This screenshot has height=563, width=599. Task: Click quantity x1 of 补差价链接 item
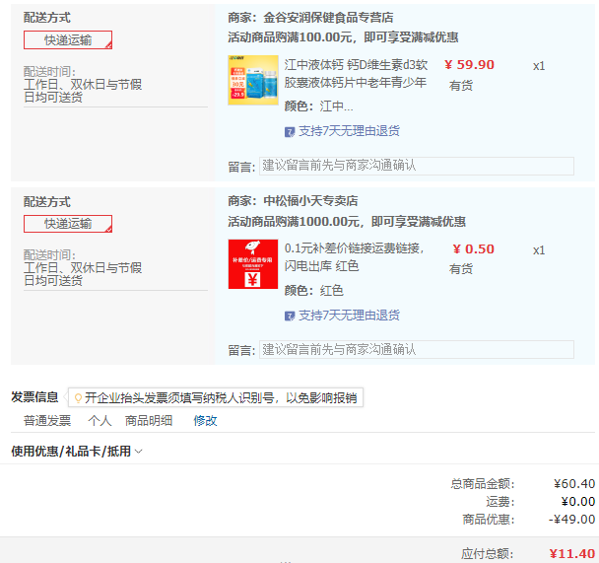coord(539,250)
